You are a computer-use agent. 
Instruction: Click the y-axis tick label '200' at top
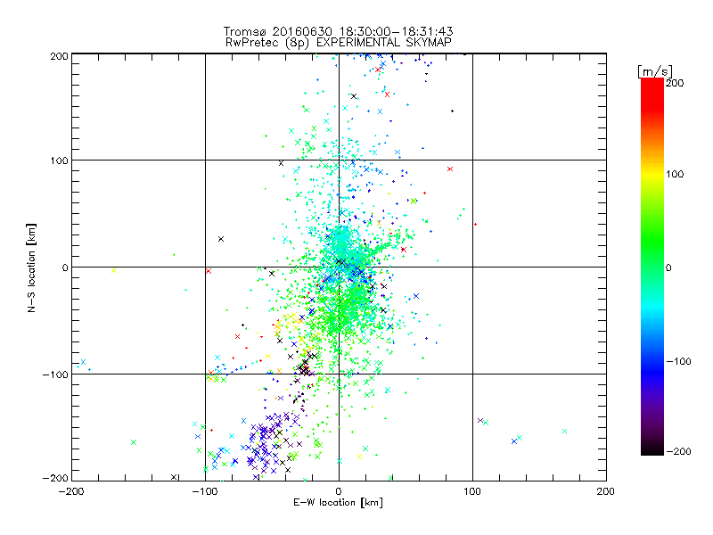pyautogui.click(x=59, y=56)
